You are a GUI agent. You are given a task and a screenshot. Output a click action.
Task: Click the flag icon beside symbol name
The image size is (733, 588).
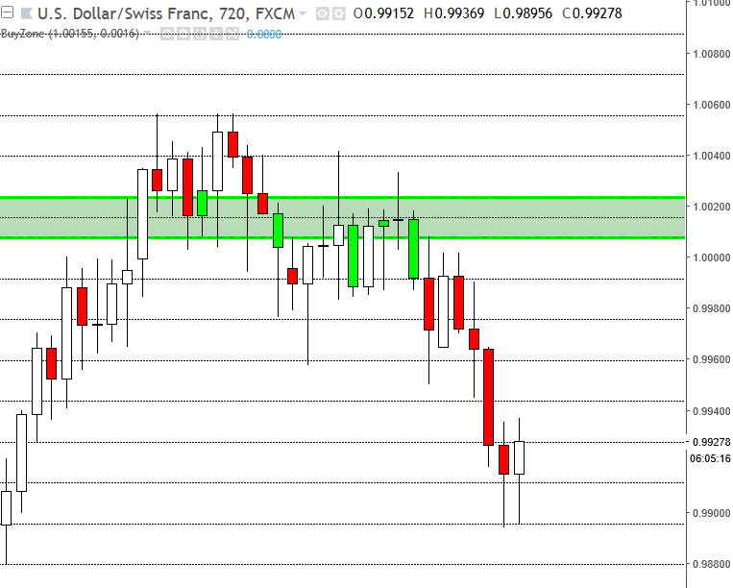[27, 13]
